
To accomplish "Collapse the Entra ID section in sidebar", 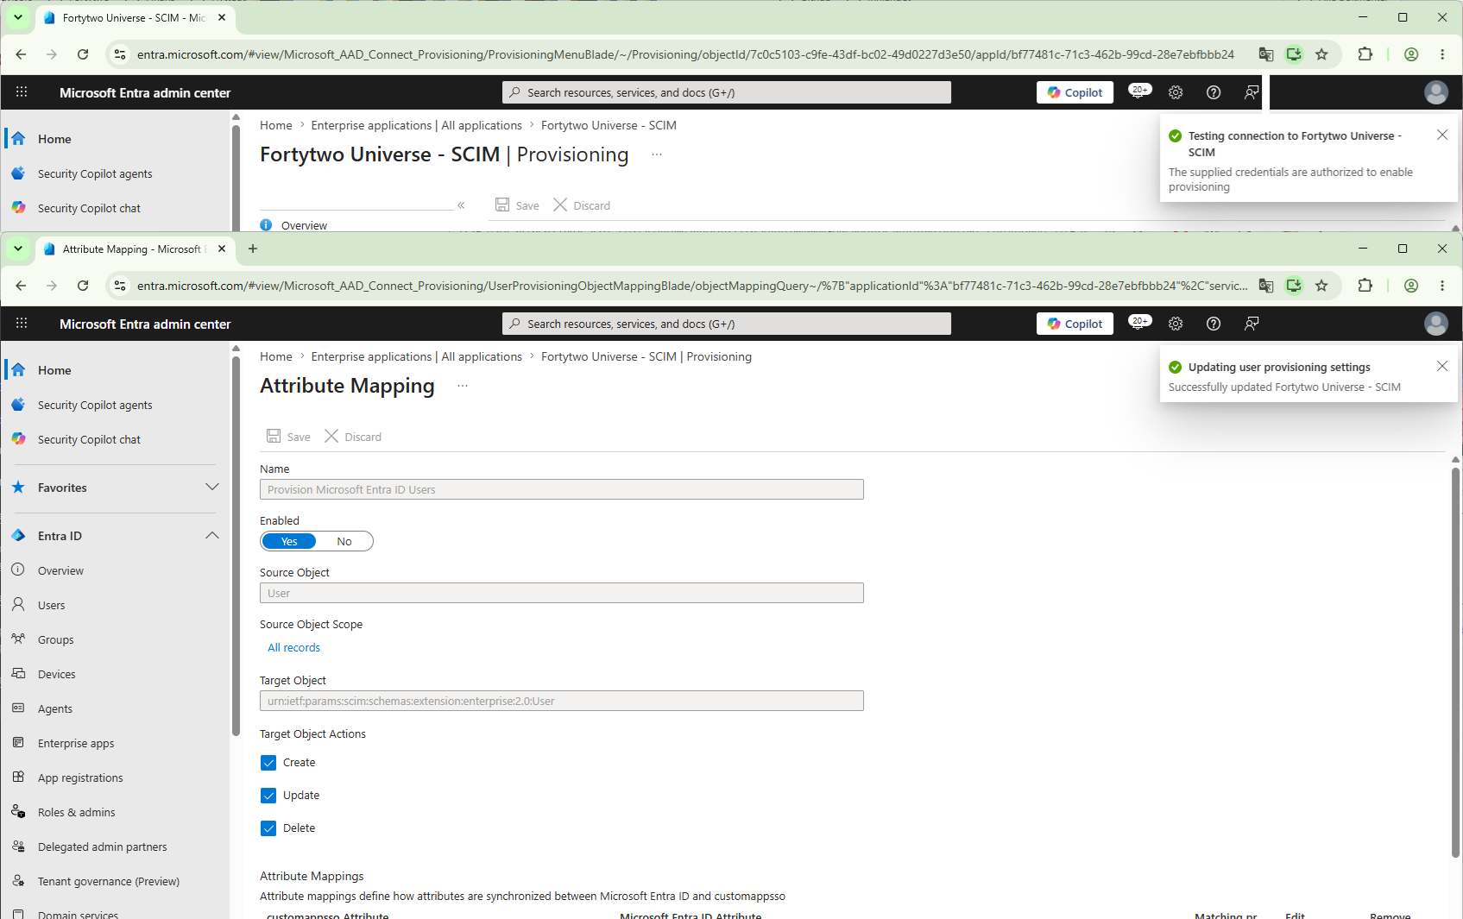I will [x=212, y=536].
